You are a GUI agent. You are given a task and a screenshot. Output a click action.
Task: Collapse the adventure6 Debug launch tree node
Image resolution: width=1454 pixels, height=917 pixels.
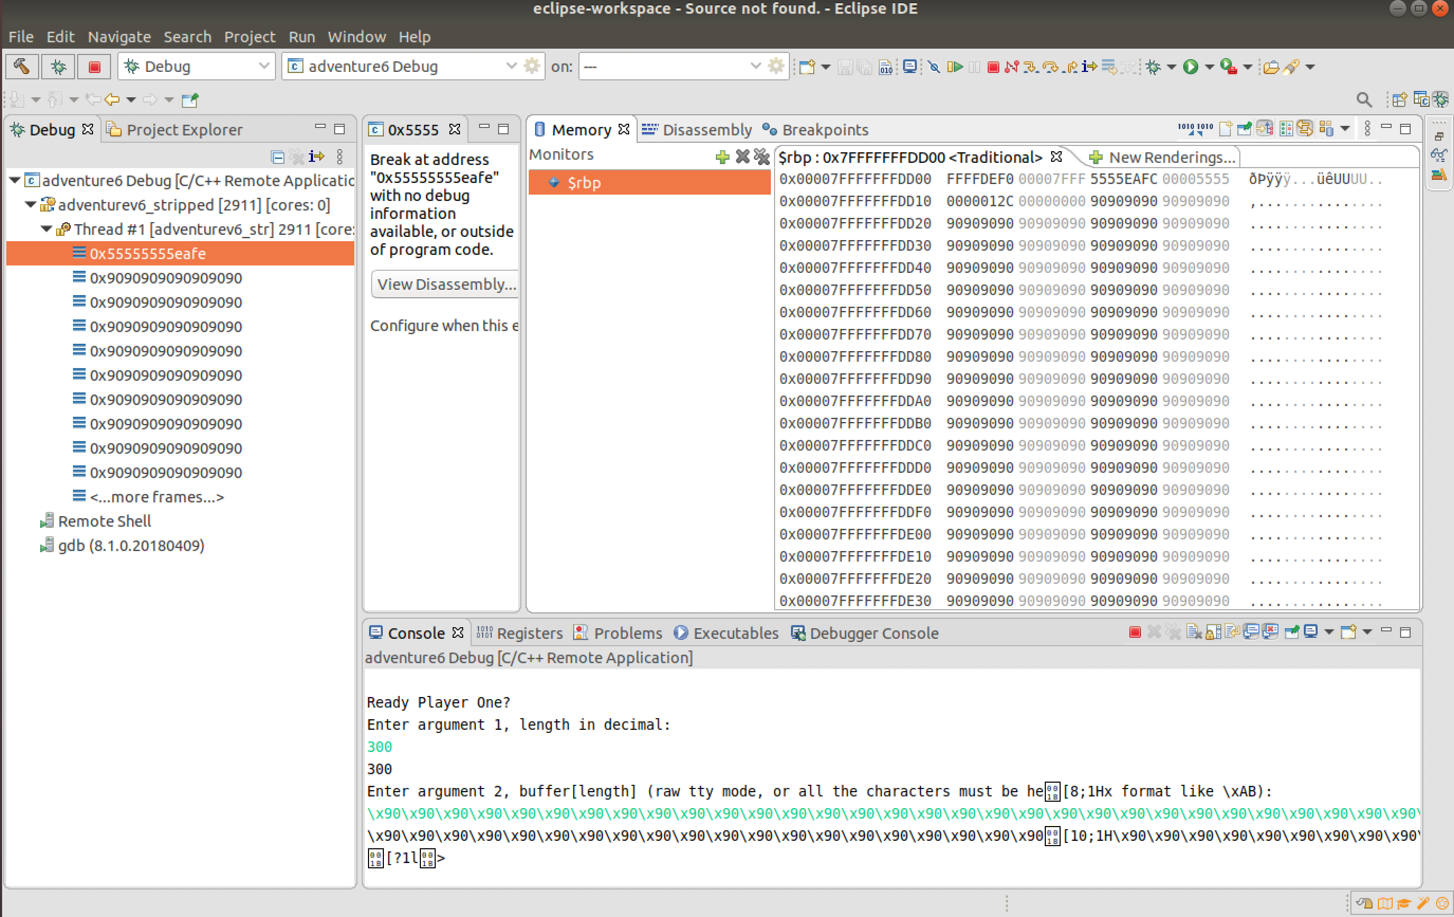tap(15, 181)
